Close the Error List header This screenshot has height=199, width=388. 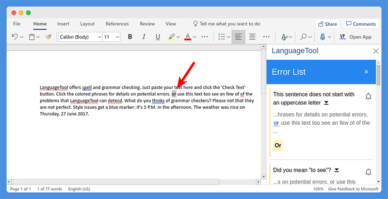tap(366, 72)
